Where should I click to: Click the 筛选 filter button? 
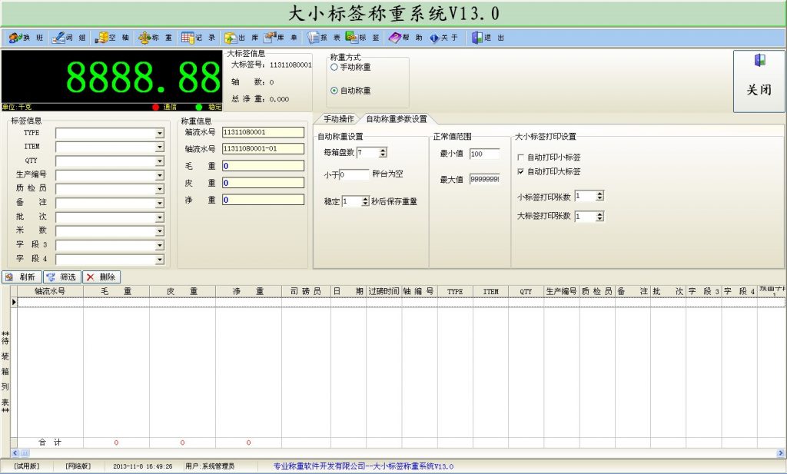62,277
